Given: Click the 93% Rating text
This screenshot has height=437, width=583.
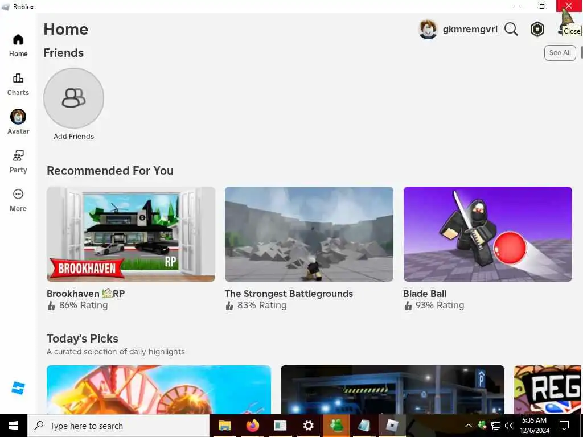Looking at the screenshot, I should click(440, 306).
